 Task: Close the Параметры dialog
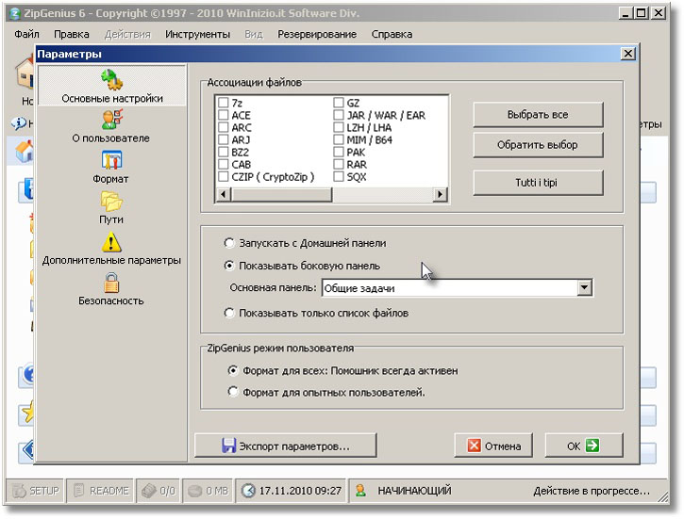(x=627, y=54)
